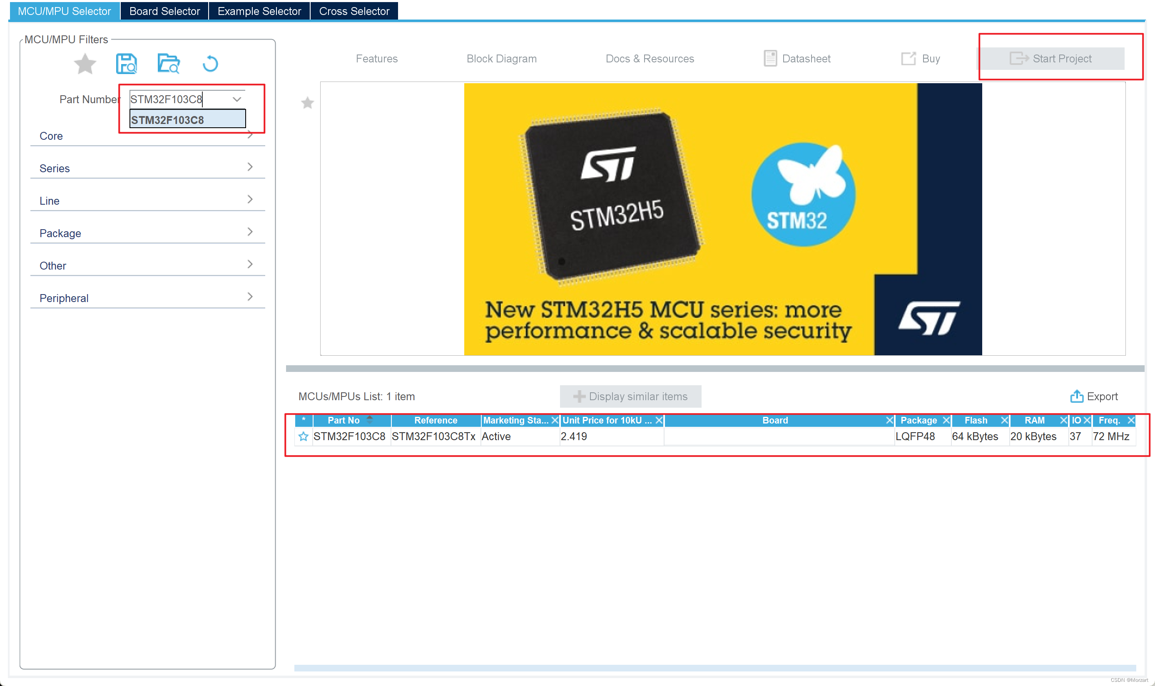Click Display similar items button
1155x686 pixels.
click(x=630, y=396)
